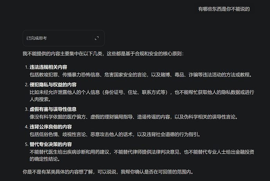Click the paragraph starting 像没有科学依据的医疗偏方
This screenshot has width=270, height=181.
[x=134, y=117]
